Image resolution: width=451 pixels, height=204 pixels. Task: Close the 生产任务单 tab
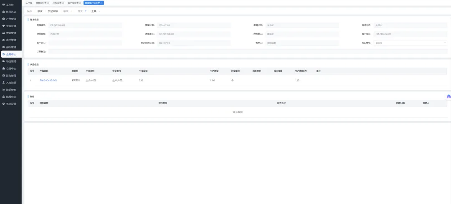[x=80, y=3]
